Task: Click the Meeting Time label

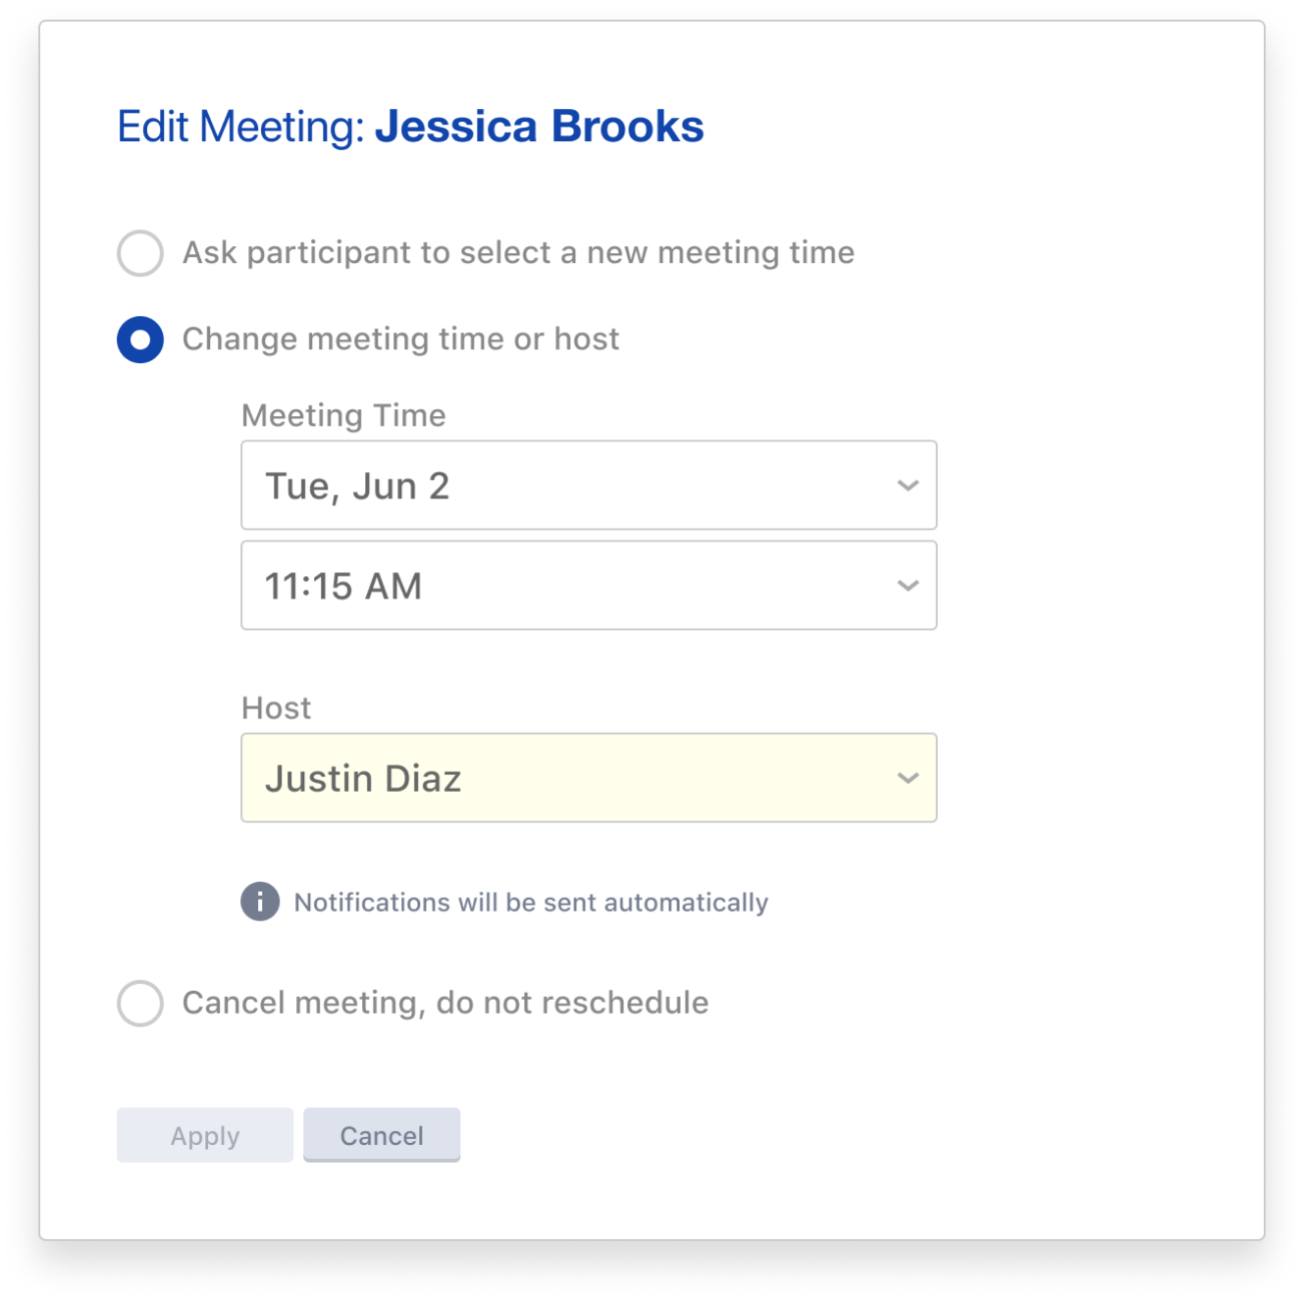Action: pyautogui.click(x=343, y=416)
